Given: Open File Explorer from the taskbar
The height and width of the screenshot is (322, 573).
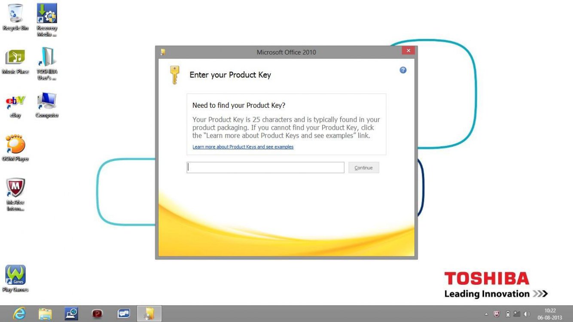Looking at the screenshot, I should tap(45, 314).
